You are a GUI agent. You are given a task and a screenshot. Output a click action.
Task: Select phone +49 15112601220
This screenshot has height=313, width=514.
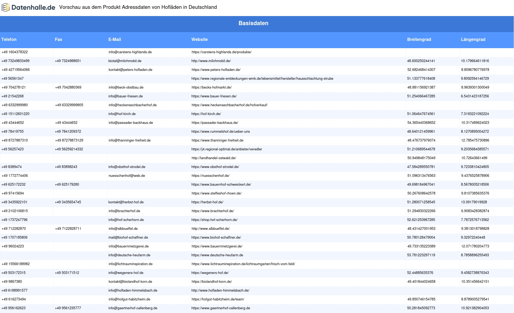click(15, 114)
